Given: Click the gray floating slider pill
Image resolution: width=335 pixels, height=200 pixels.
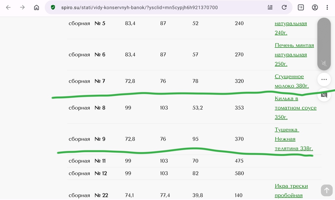Looking at the screenshot, I should pos(324,44).
